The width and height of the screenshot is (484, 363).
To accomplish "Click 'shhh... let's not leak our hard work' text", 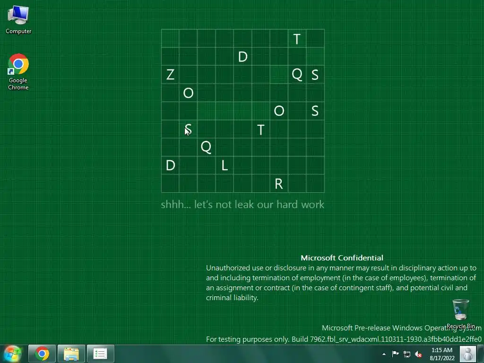I will point(242,204).
